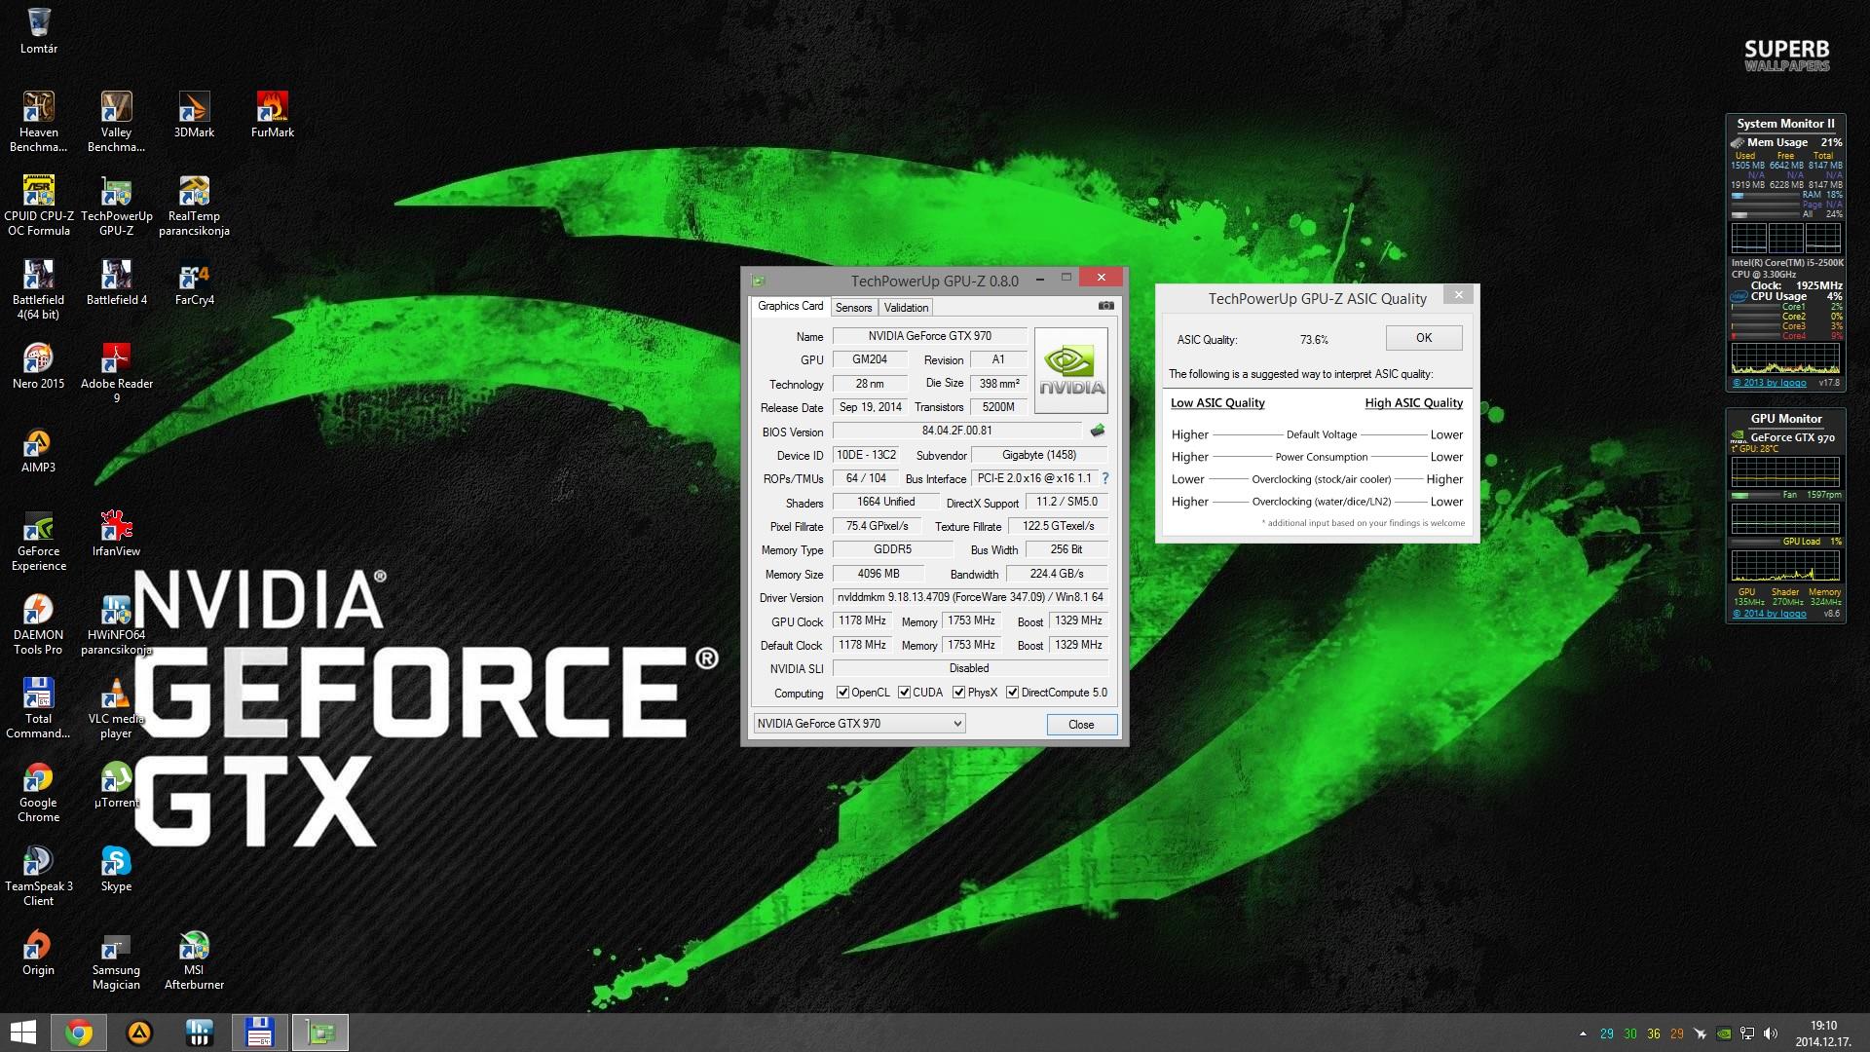1870x1052 pixels.
Task: Click the System Monitor II gadget title
Action: click(1785, 124)
